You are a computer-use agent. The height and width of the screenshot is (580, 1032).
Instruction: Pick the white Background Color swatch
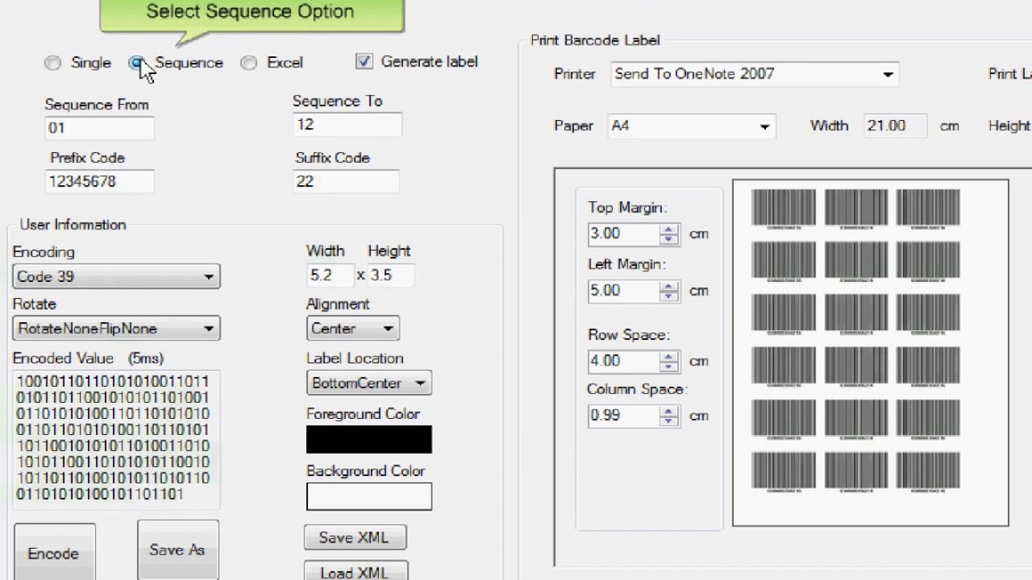[368, 496]
